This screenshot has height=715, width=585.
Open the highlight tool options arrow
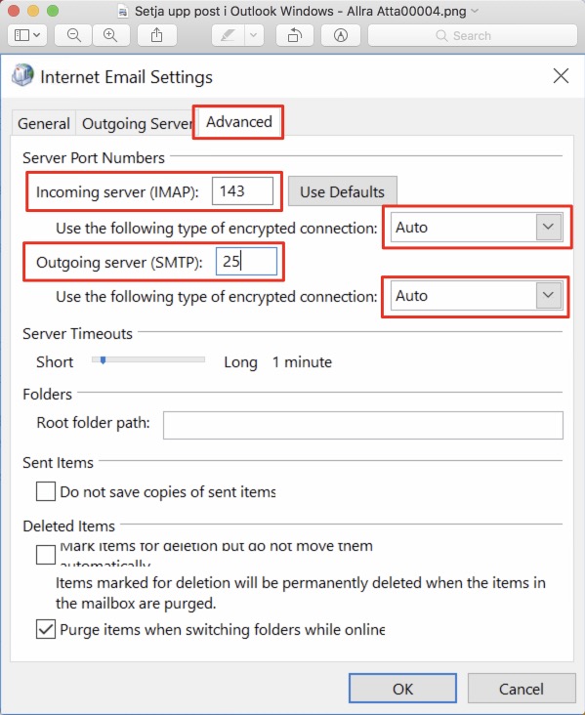pos(254,35)
